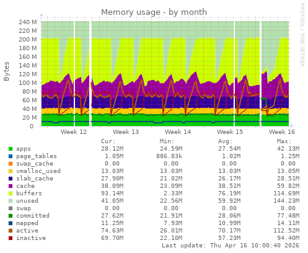
Task: Click the committed legend color swatch
Action: point(11,216)
